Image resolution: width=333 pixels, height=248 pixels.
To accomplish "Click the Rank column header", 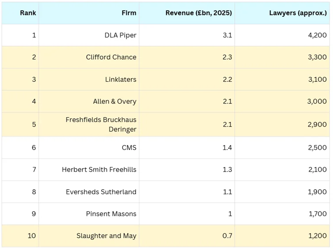I will click(28, 13).
